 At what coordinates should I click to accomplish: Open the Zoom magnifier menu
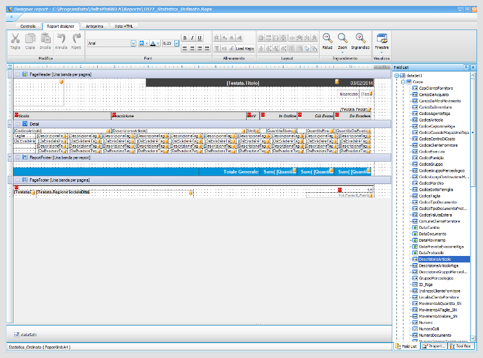tap(342, 42)
